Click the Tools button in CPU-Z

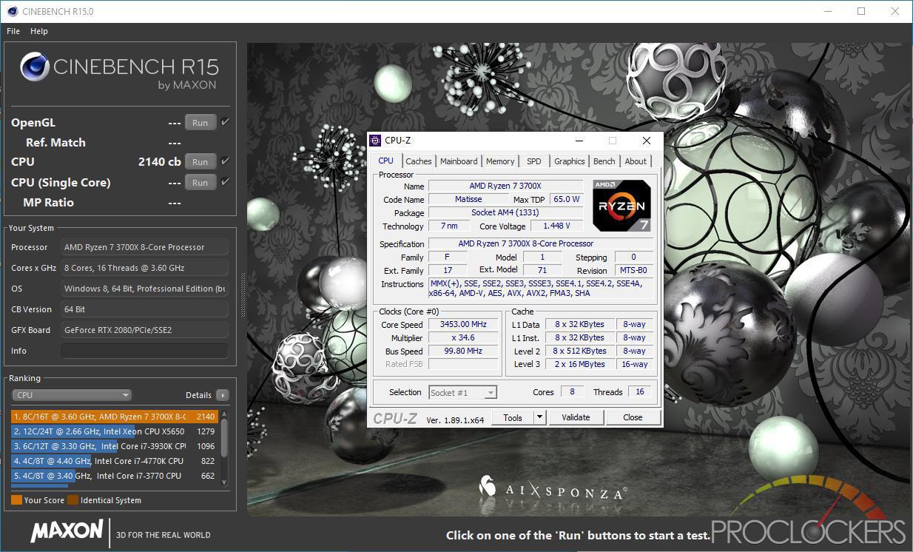point(513,417)
